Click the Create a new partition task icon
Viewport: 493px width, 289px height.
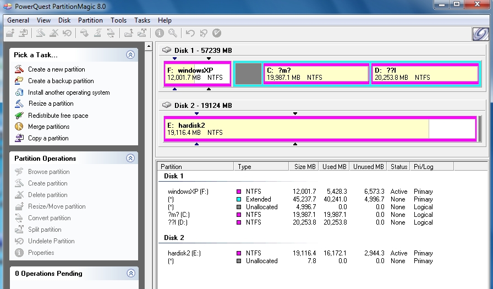click(x=19, y=69)
